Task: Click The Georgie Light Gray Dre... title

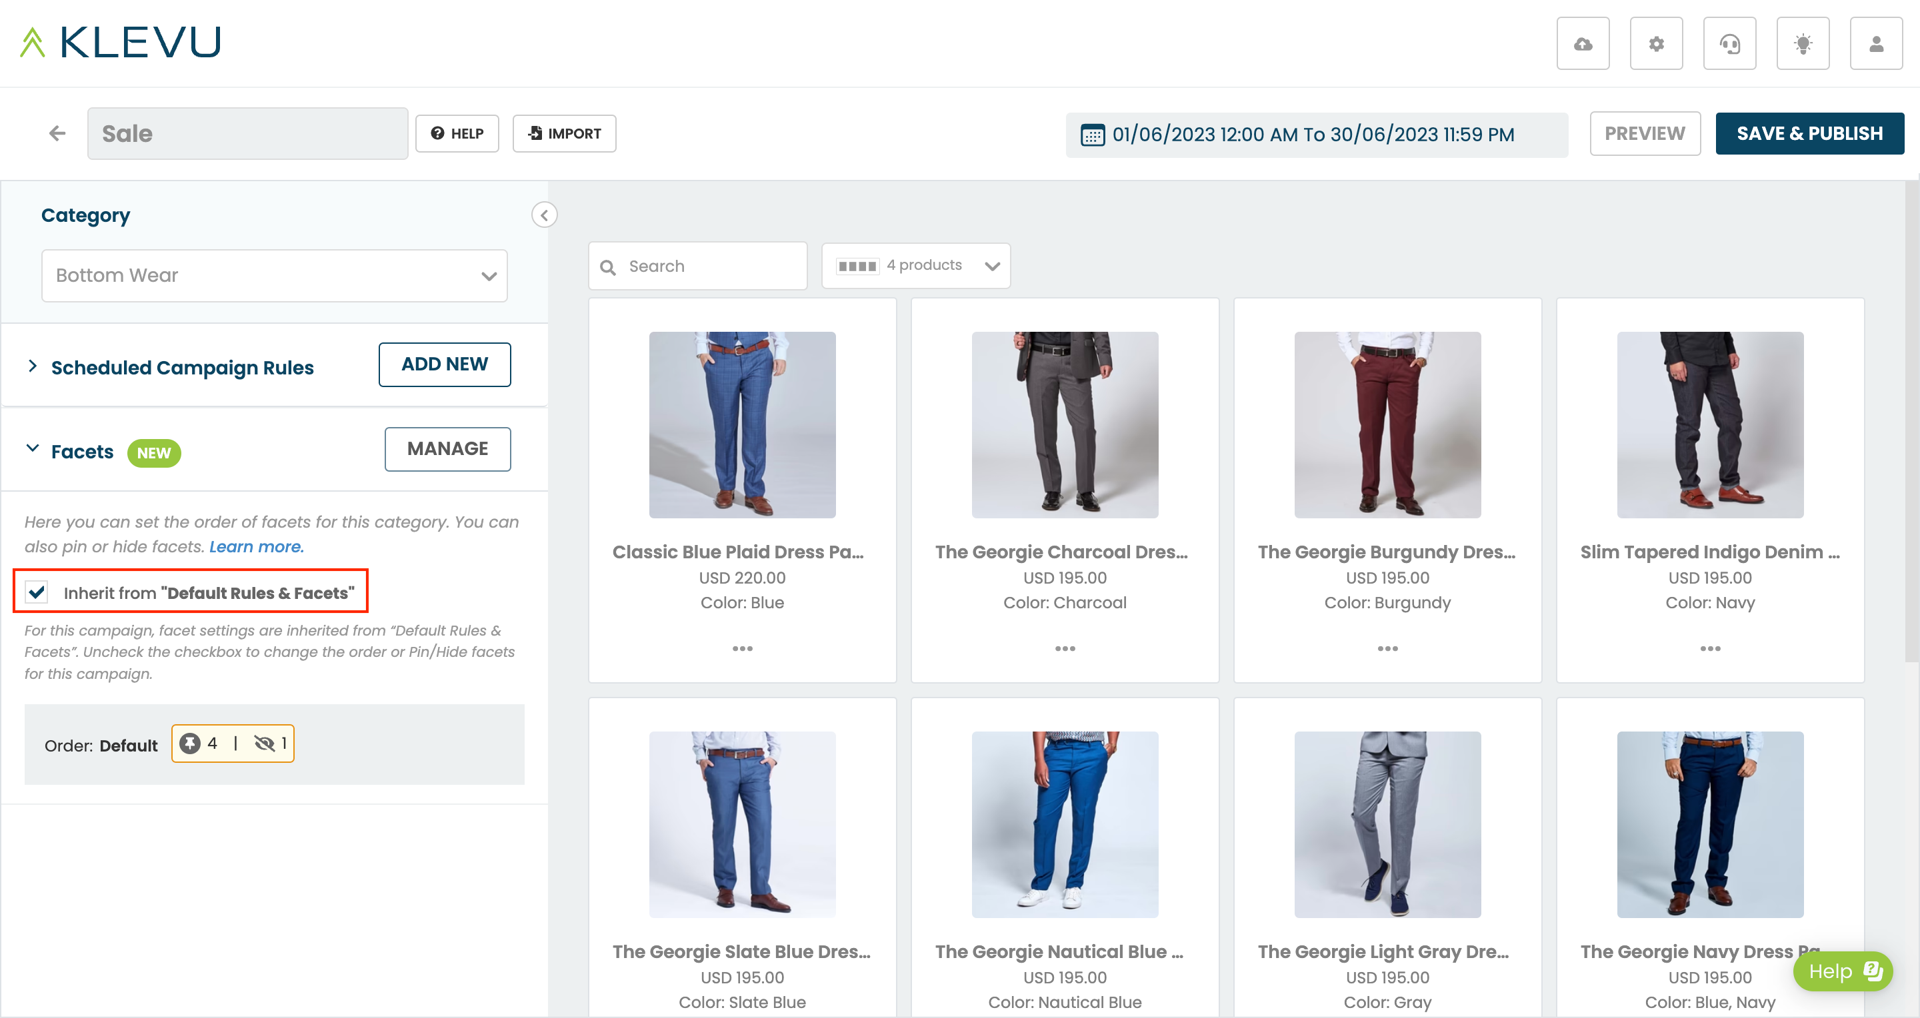Action: (1383, 953)
